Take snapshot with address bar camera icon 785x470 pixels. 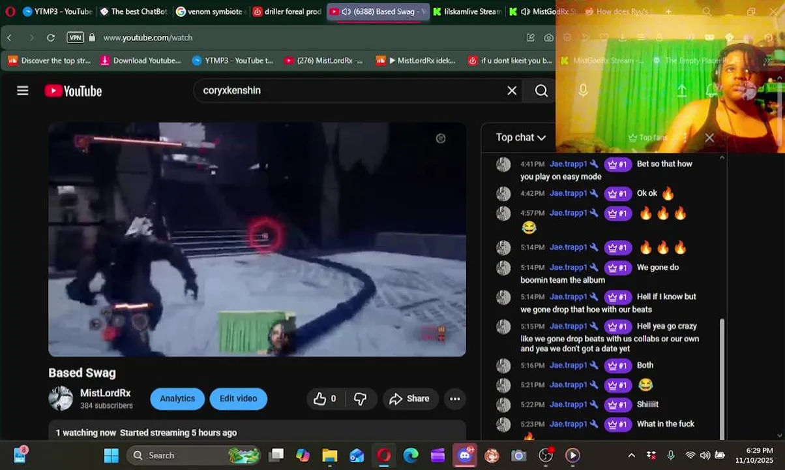tap(549, 38)
